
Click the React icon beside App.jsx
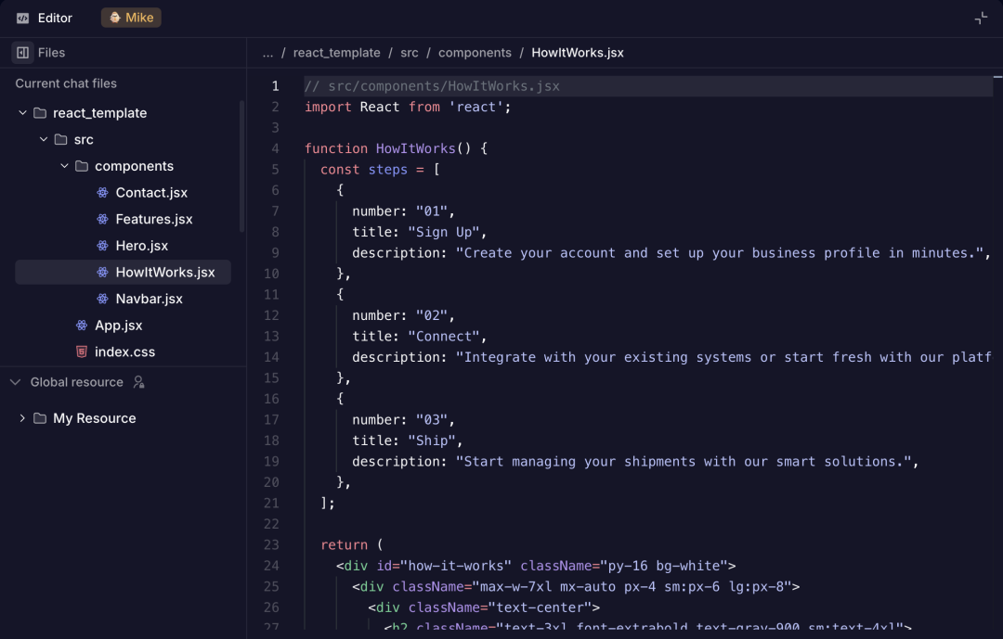coord(82,326)
